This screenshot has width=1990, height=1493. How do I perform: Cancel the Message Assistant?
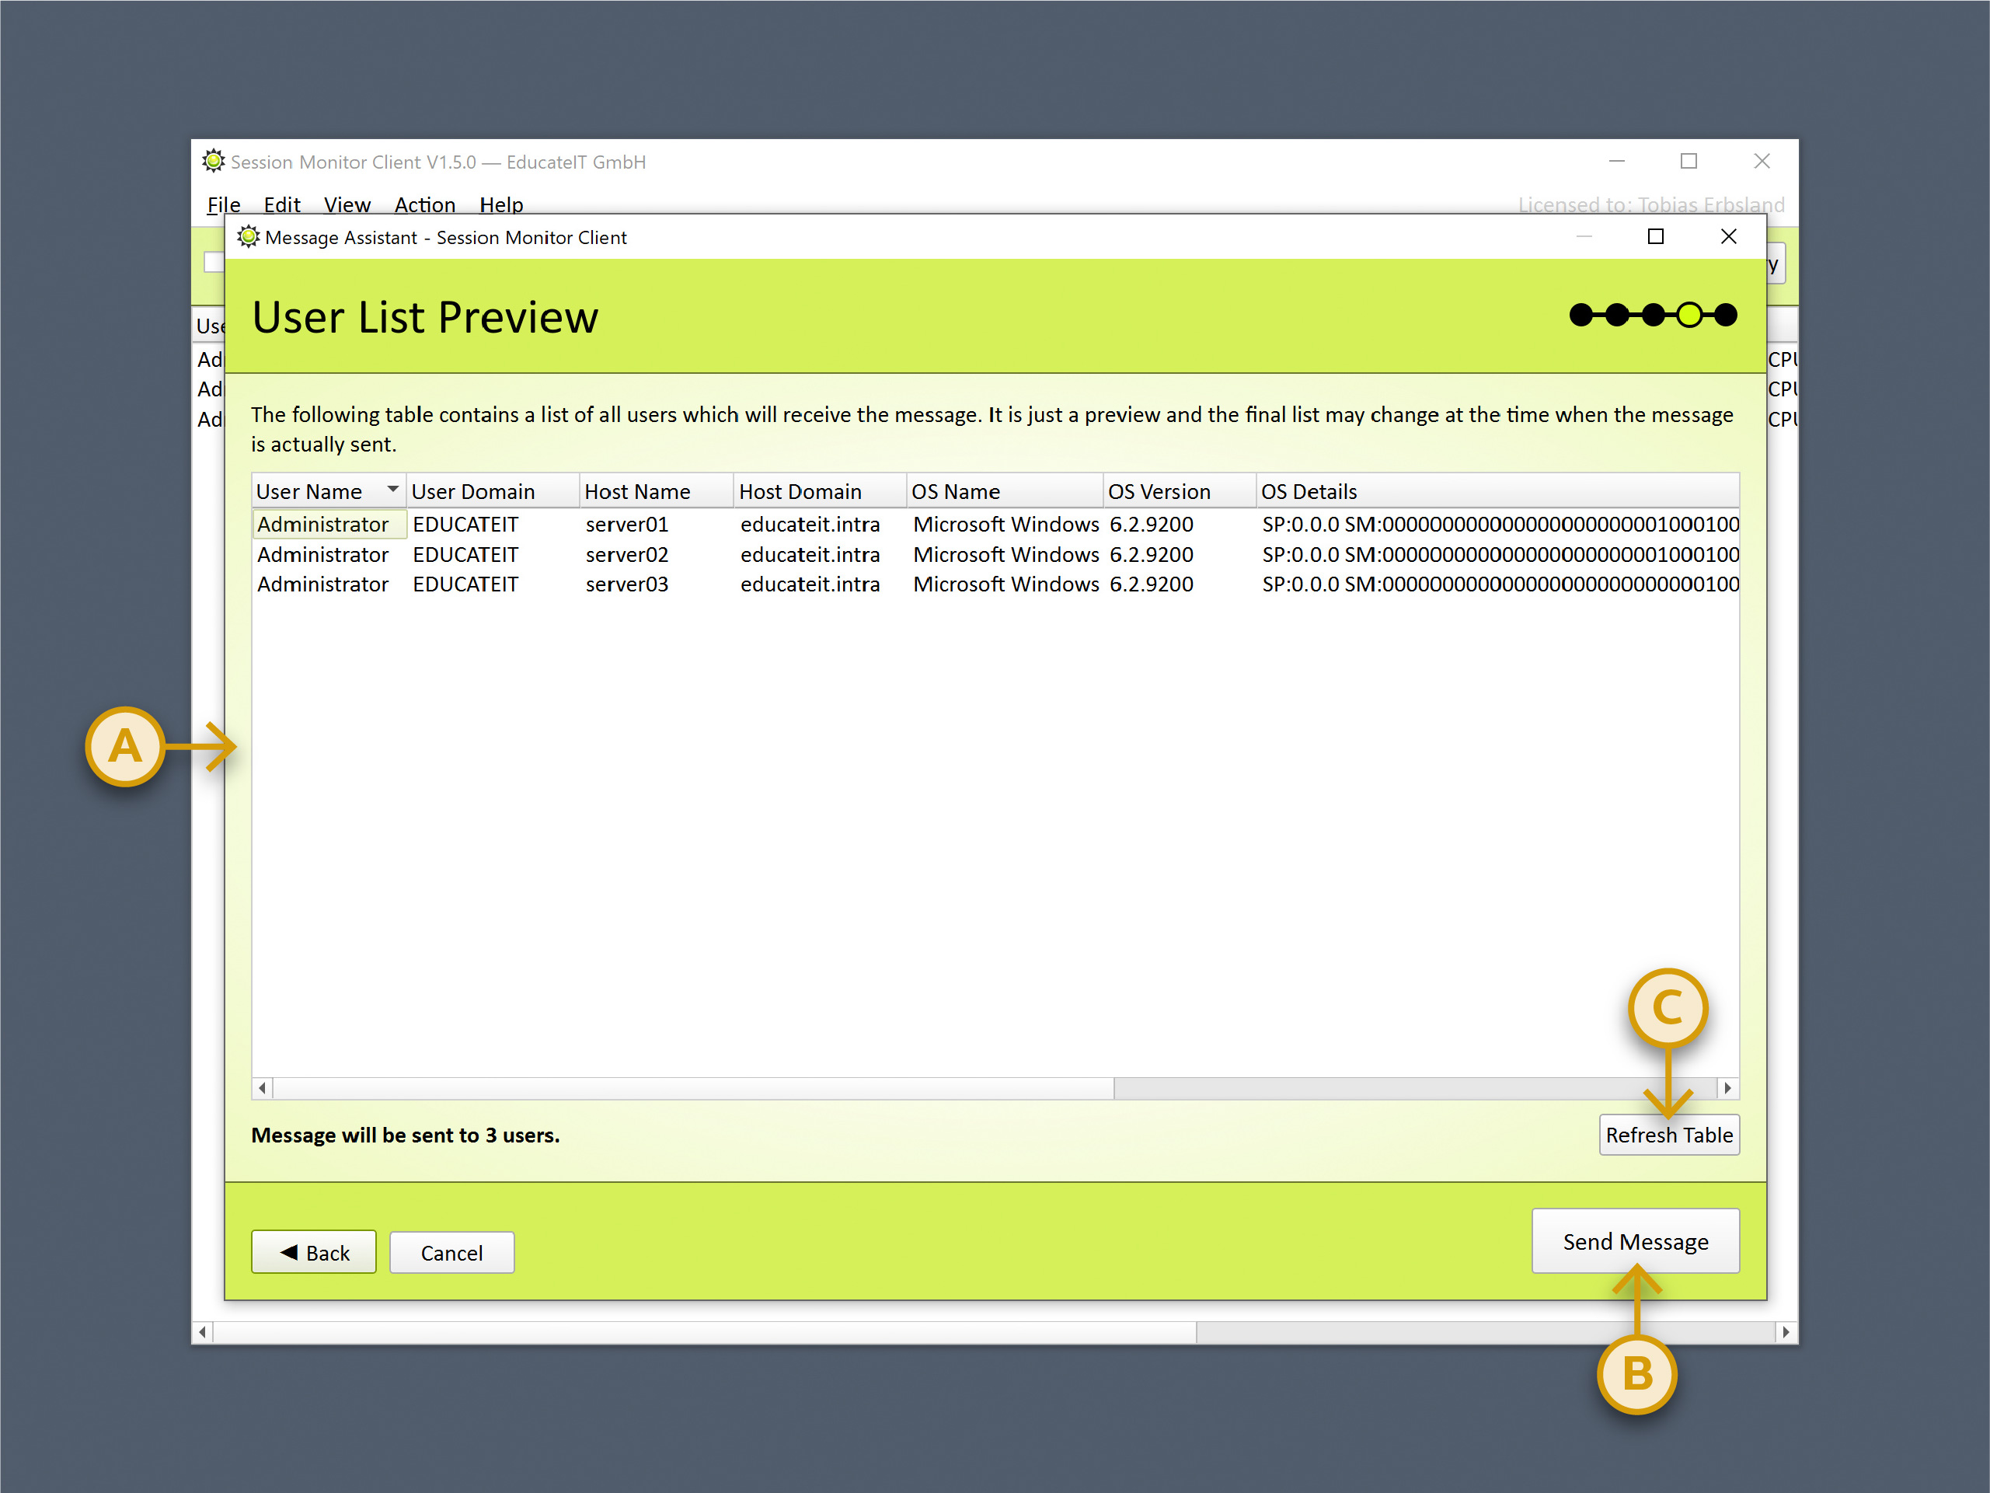[x=451, y=1252]
